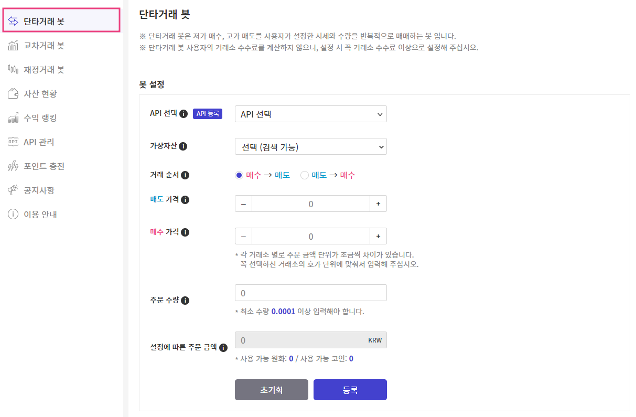Open the 포인트 충전 lightning icon
The width and height of the screenshot is (636, 417).
click(13, 166)
